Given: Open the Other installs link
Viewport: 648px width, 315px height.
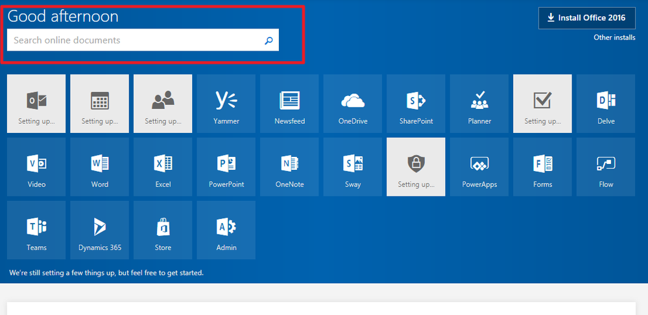Looking at the screenshot, I should 614,38.
